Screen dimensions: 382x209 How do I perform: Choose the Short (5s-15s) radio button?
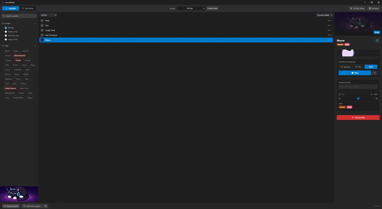[x=6, y=36]
